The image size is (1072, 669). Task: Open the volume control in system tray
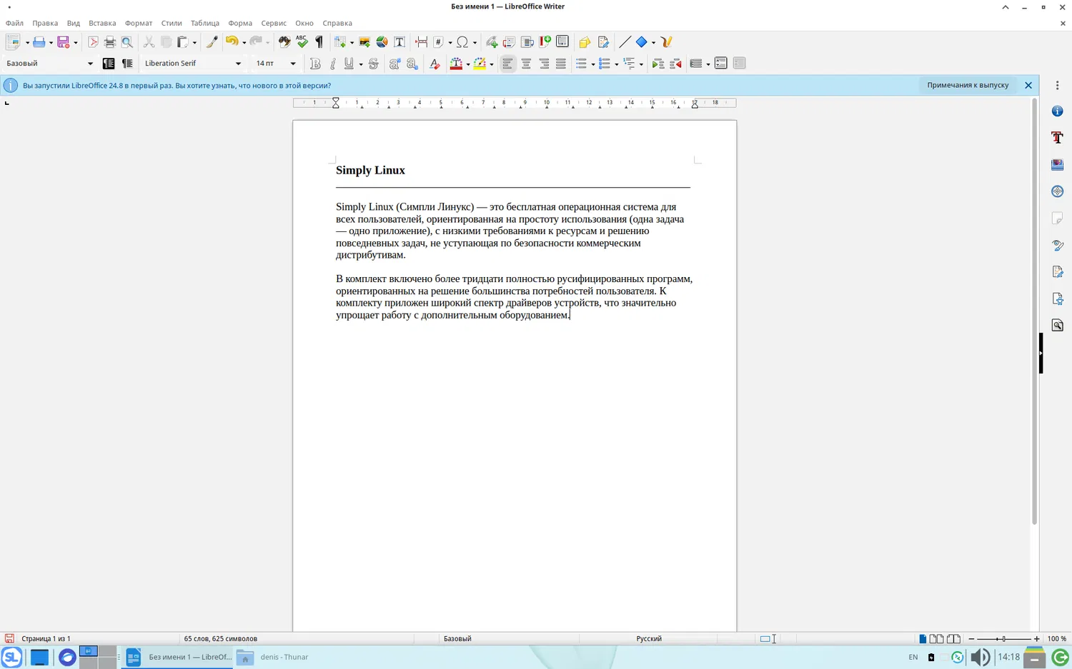(x=980, y=657)
